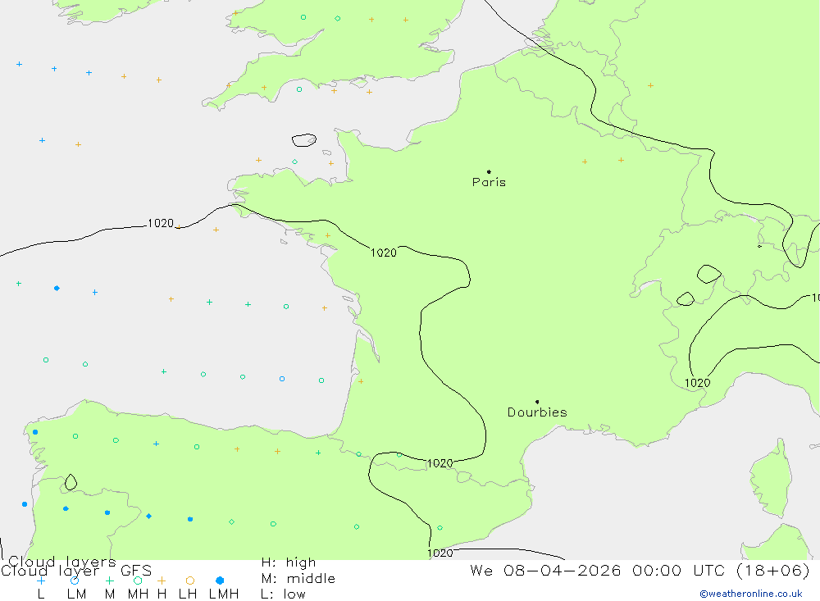Click the date 'We 08-04-2026' text
This screenshot has height=601, width=820.
point(545,570)
